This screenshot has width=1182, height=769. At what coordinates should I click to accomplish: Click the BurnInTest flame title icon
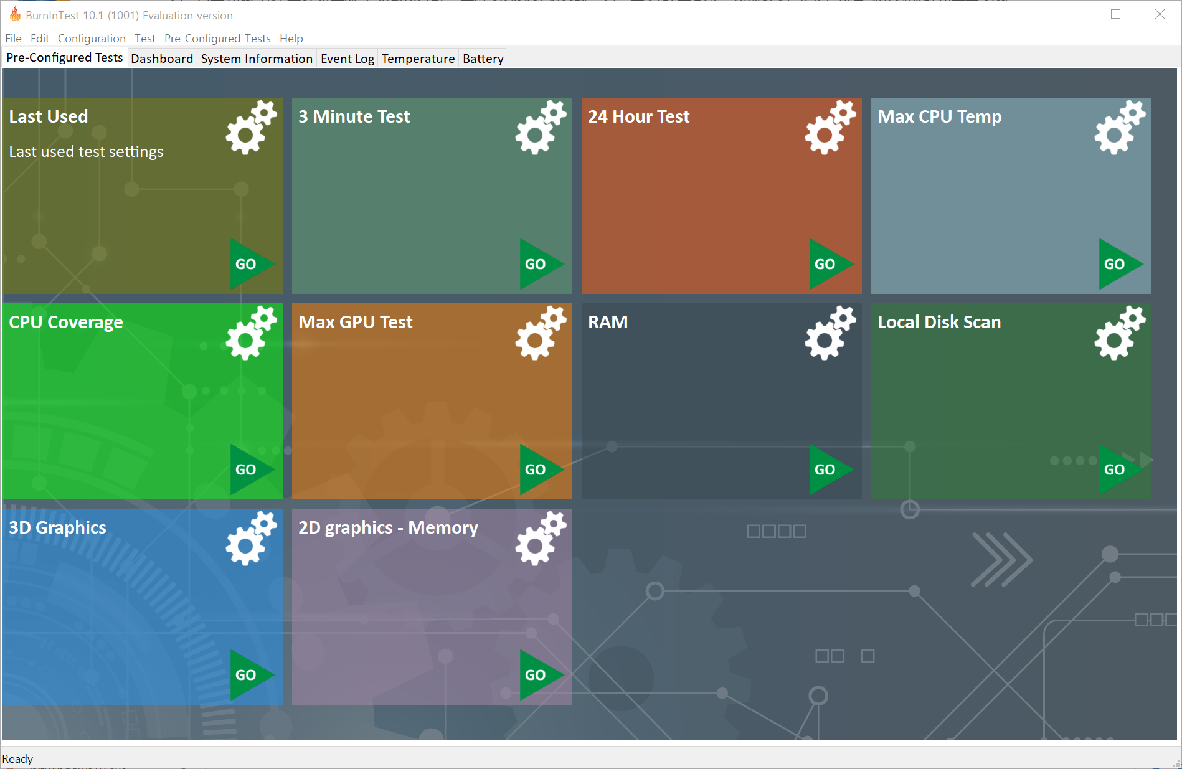pyautogui.click(x=15, y=14)
